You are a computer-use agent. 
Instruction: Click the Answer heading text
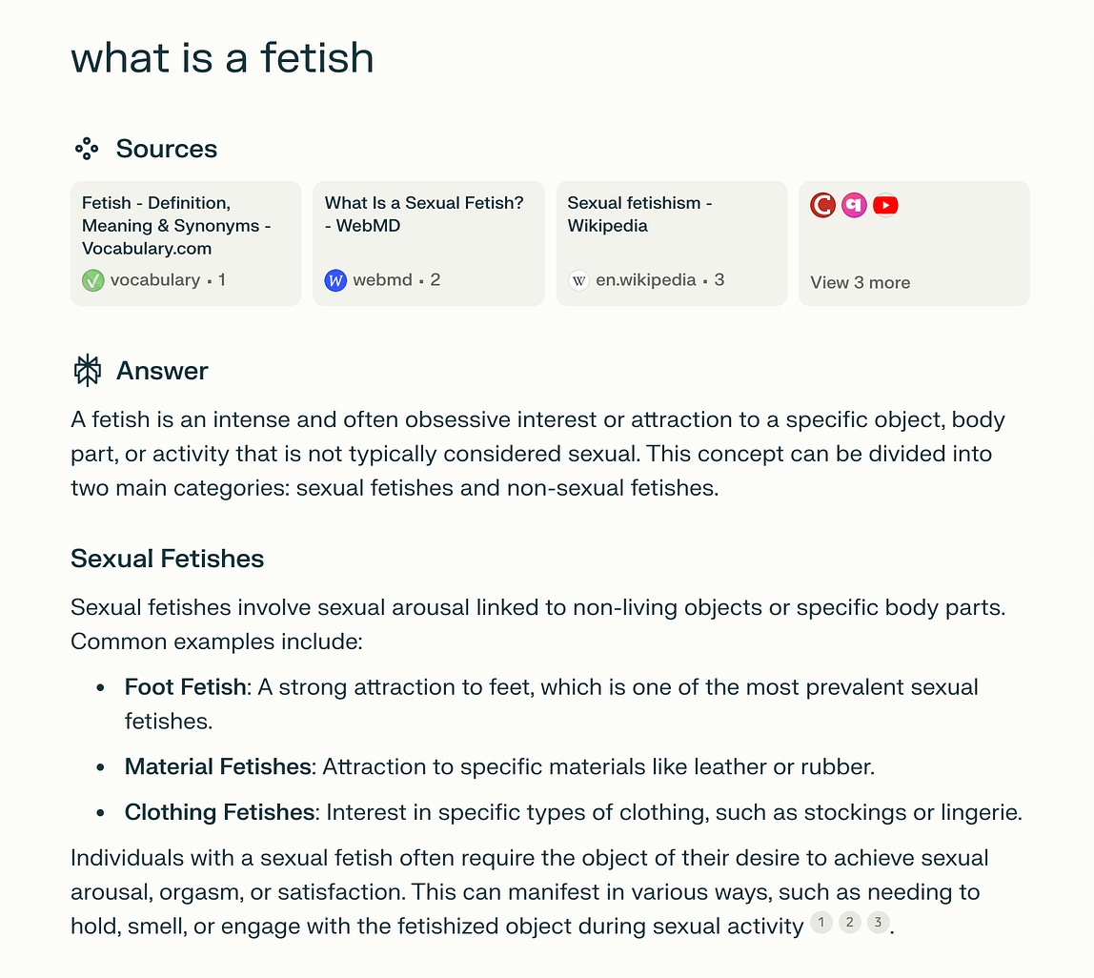pos(162,371)
